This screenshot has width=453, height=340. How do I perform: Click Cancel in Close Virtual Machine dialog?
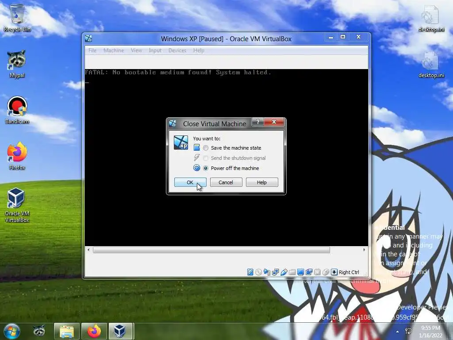click(x=226, y=182)
